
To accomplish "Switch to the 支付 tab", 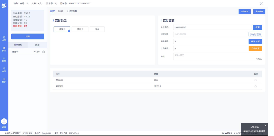I will tap(52, 11).
